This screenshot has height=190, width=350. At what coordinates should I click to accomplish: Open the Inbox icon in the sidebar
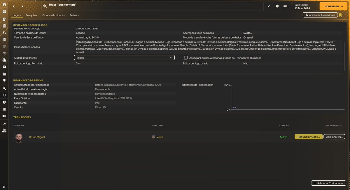tap(4, 12)
